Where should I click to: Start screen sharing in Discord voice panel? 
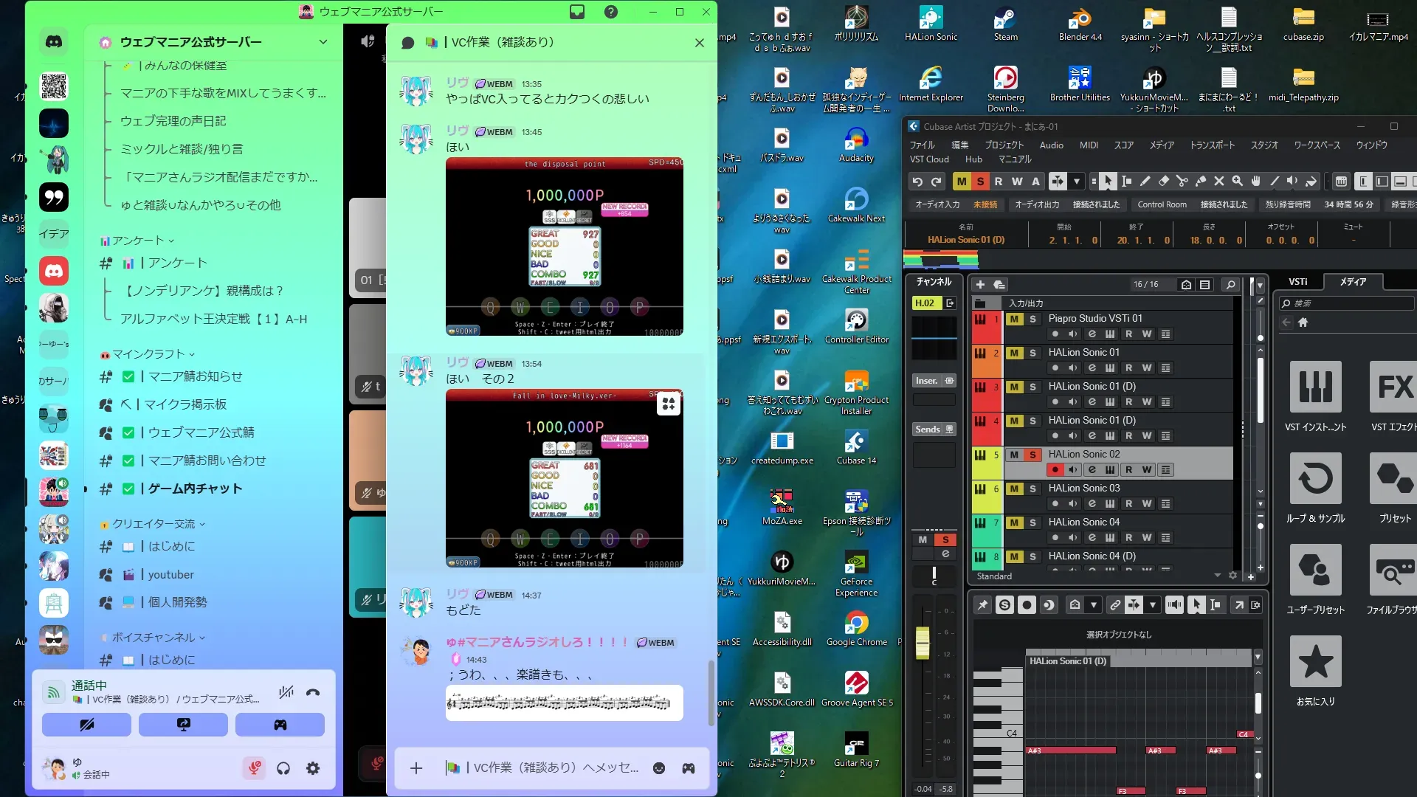[183, 725]
